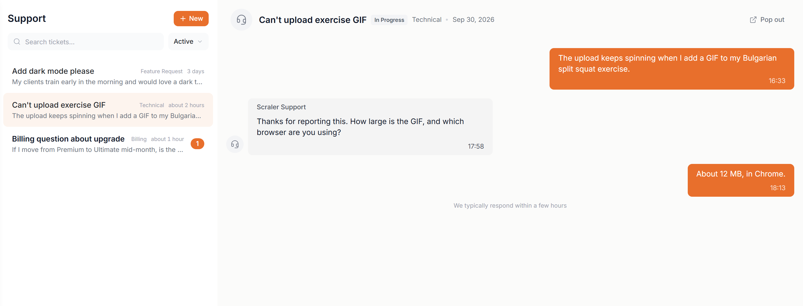The height and width of the screenshot is (306, 803).
Task: Click the pop out arrow icon
Action: tap(753, 20)
